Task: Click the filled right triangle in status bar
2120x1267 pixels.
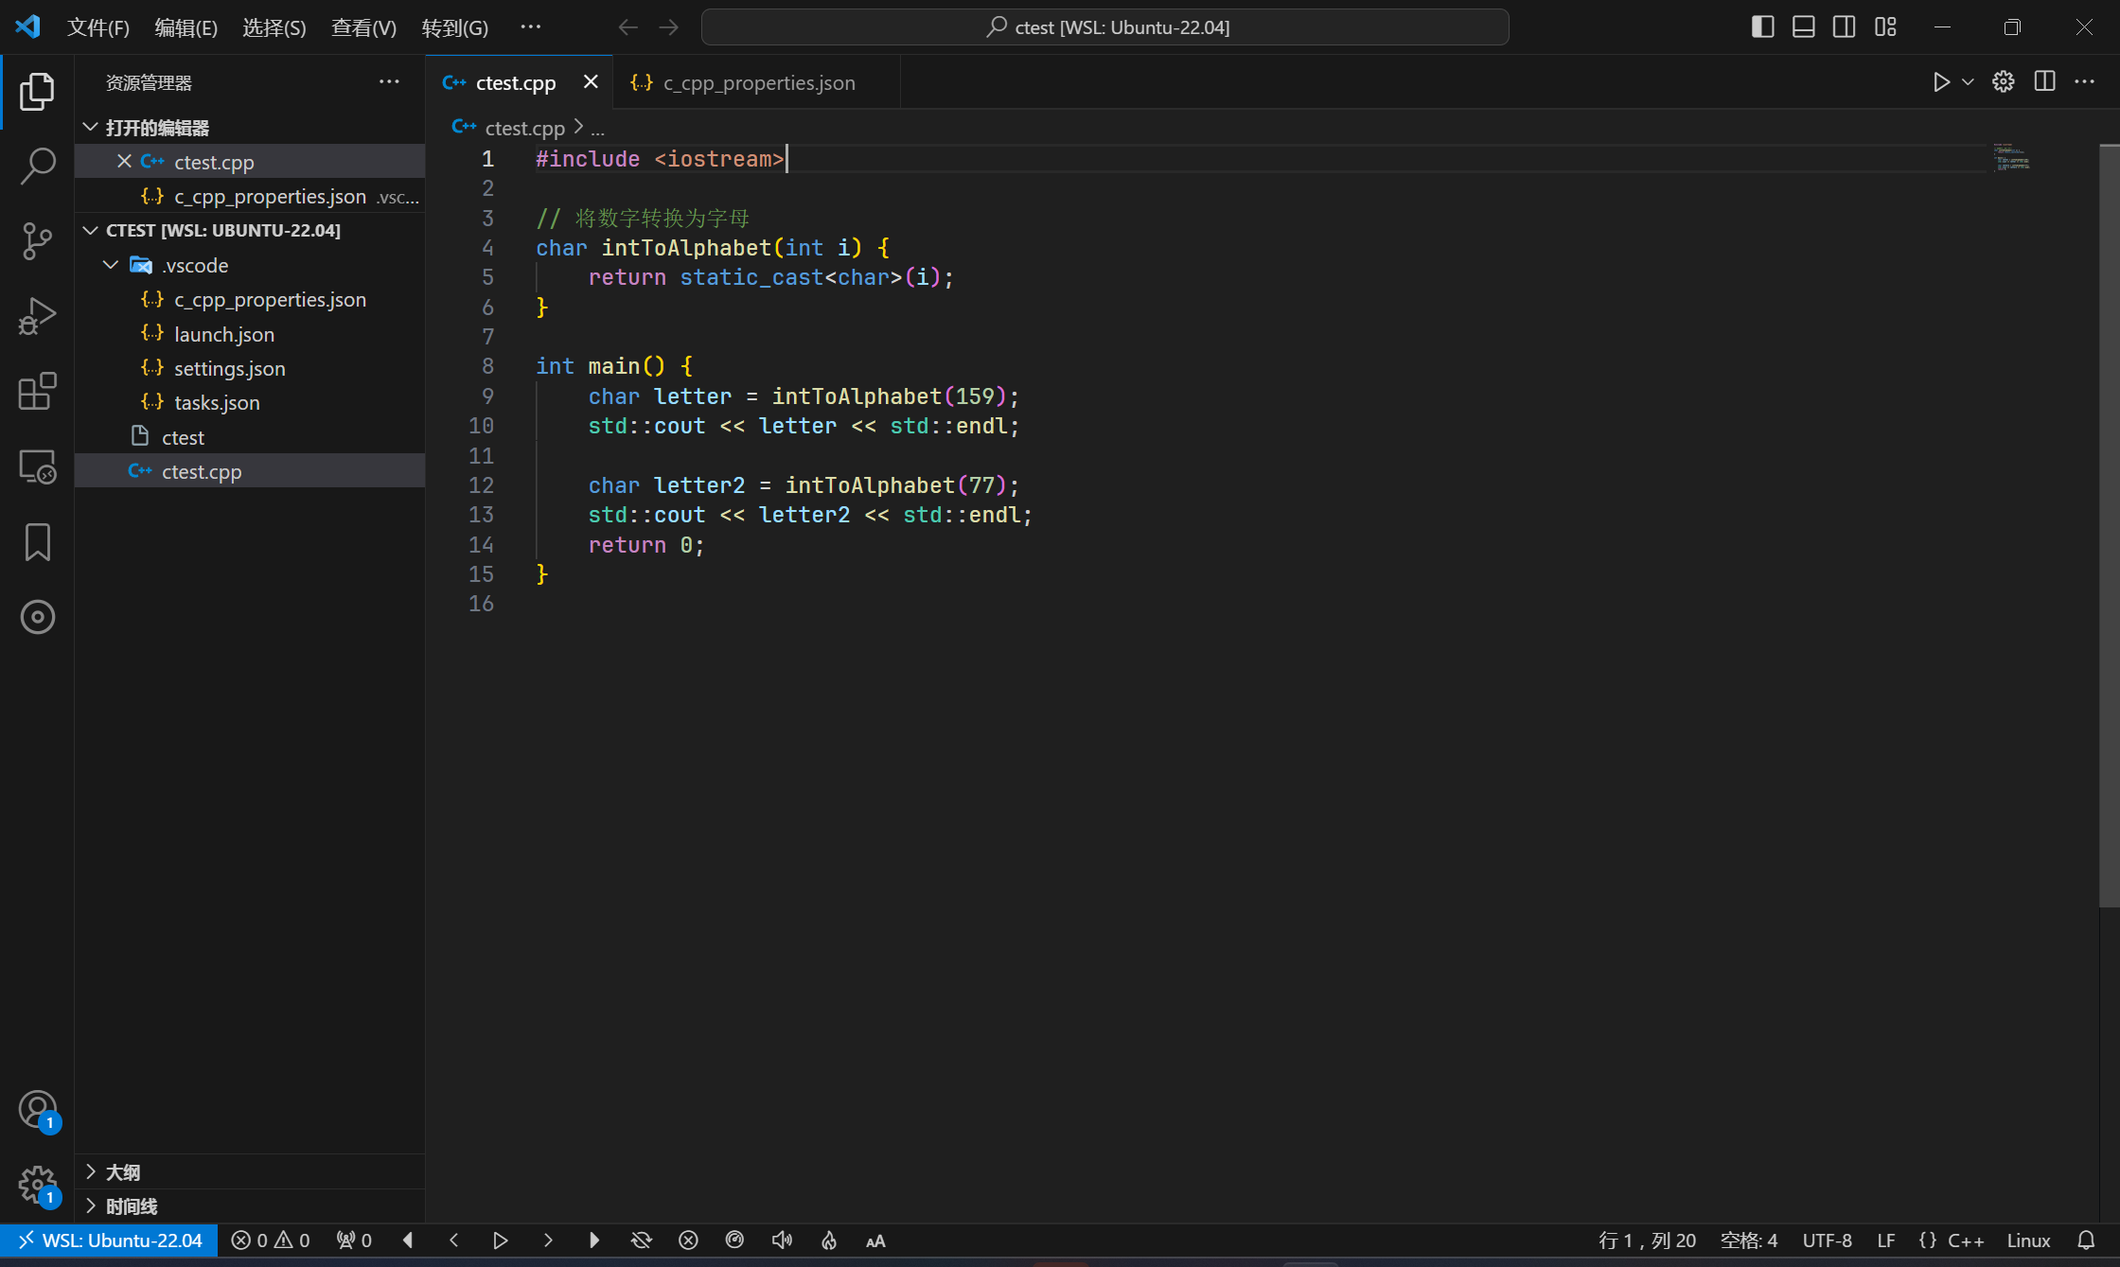Action: [x=593, y=1241]
